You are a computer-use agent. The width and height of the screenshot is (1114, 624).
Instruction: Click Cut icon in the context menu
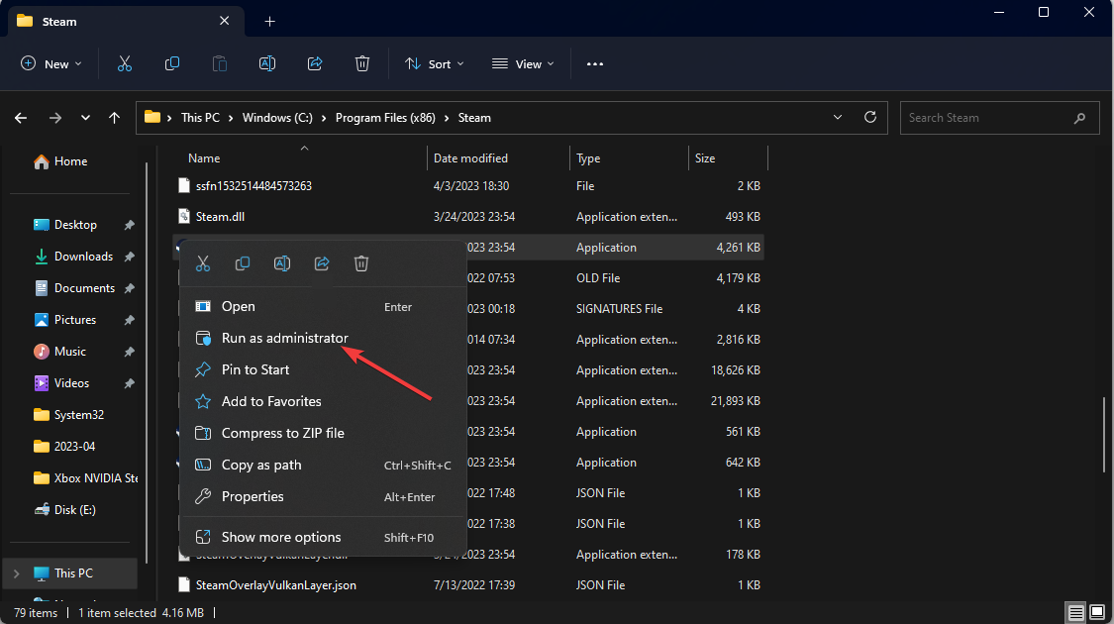tap(203, 263)
